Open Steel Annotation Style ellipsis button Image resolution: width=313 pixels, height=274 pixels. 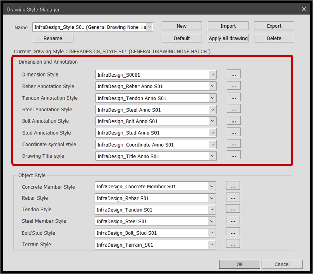[x=234, y=109]
